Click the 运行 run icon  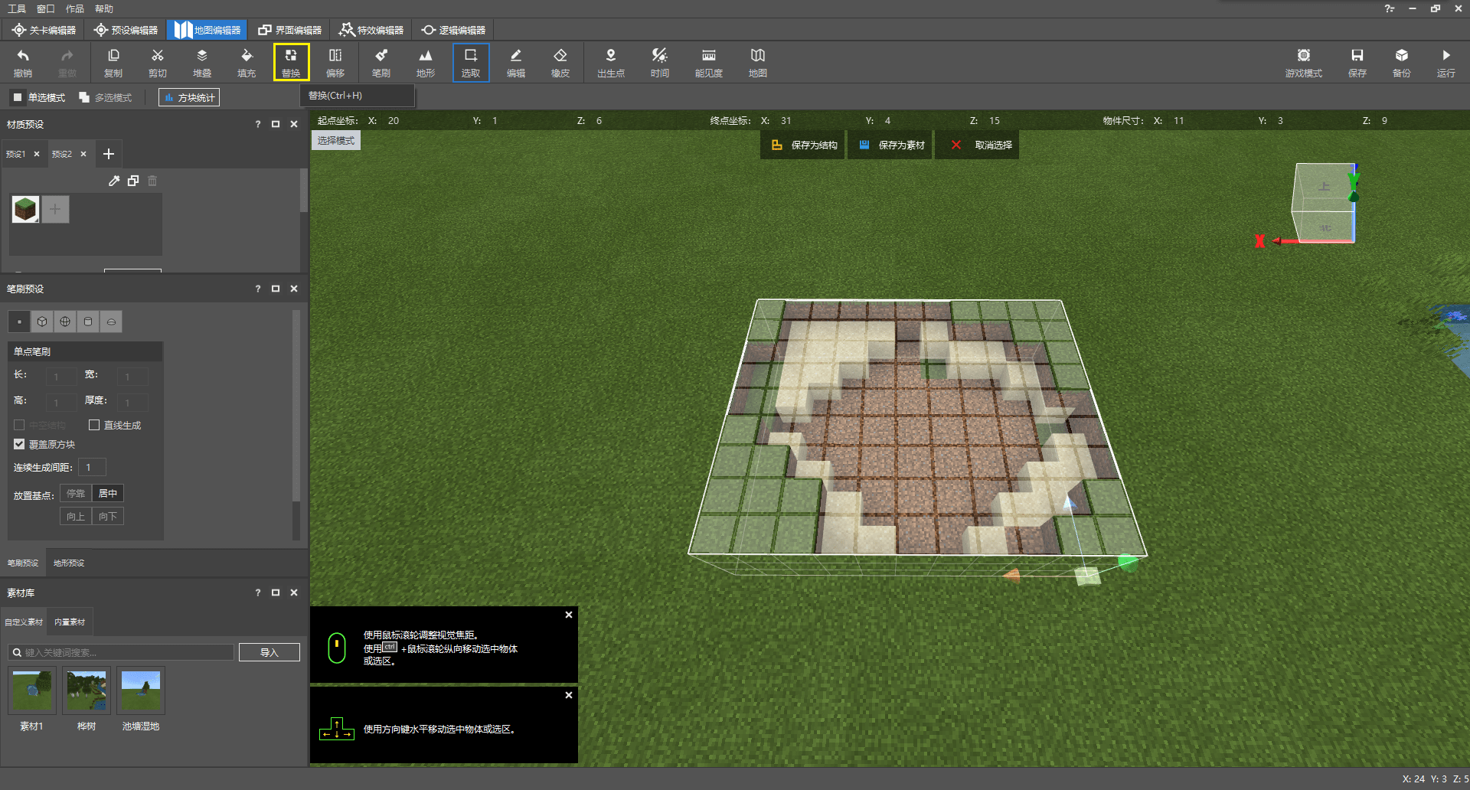pyautogui.click(x=1445, y=62)
